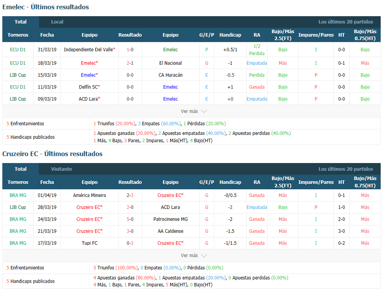Screen dimensions: 383x291
Task: Click '1/2 Perdida' RA cell
Action: pos(257,50)
